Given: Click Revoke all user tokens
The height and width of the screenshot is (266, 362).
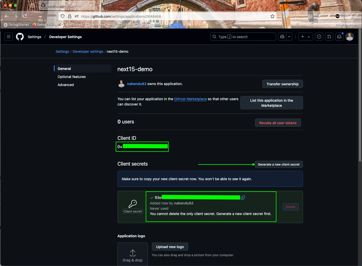Looking at the screenshot, I should coord(278,123).
